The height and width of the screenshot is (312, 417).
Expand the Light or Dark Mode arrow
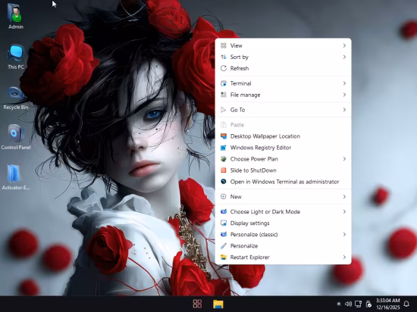[344, 211]
